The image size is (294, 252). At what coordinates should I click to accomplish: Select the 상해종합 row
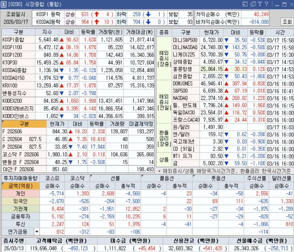tap(233, 62)
